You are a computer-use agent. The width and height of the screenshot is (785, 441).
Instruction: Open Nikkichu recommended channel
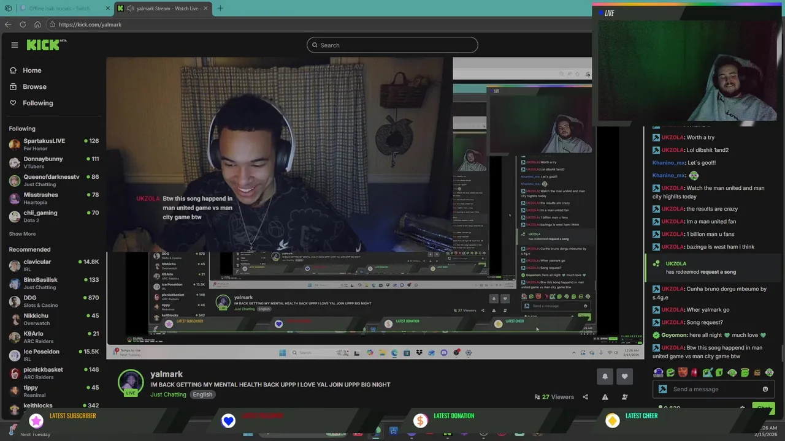(x=54, y=319)
